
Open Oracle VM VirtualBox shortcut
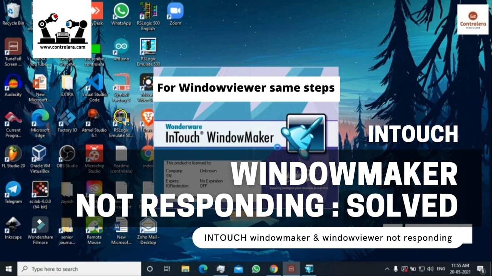[x=40, y=159]
